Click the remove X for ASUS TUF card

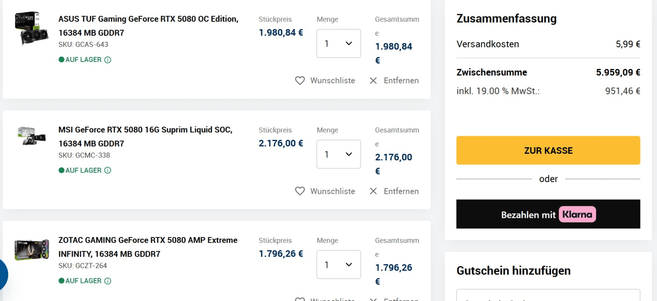point(373,81)
